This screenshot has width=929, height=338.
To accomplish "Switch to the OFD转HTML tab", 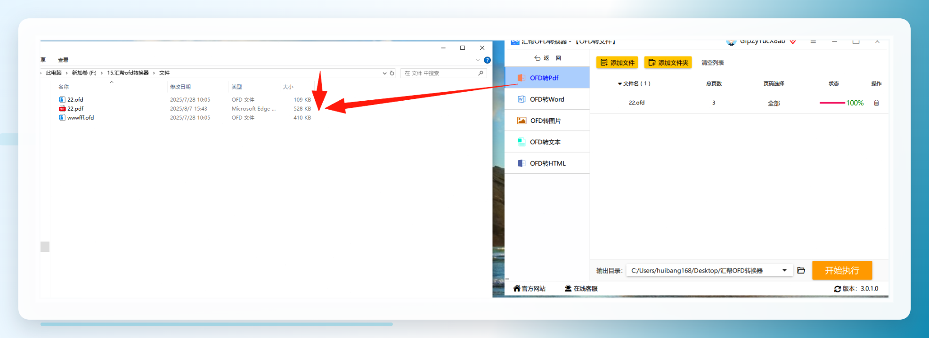I will tap(547, 163).
